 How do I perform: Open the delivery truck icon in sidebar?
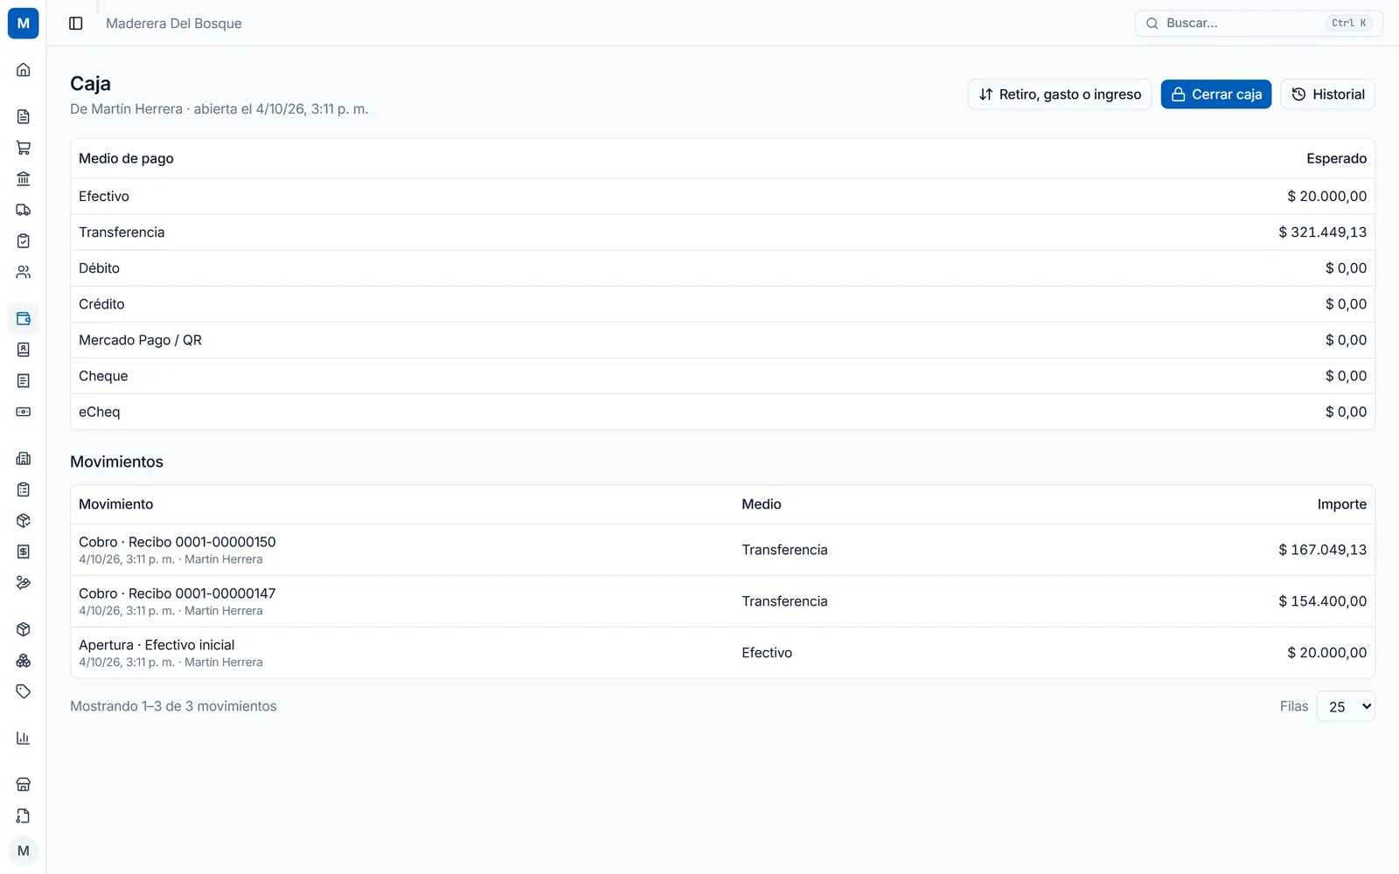[24, 210]
